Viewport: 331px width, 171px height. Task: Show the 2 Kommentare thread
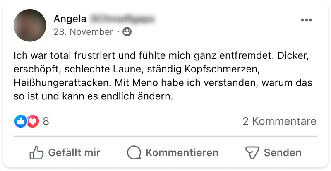point(279,121)
